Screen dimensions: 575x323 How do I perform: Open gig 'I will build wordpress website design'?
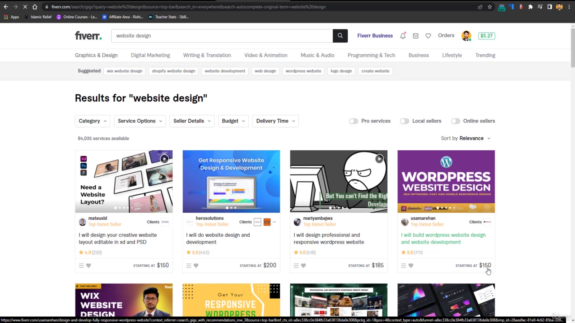(x=443, y=239)
